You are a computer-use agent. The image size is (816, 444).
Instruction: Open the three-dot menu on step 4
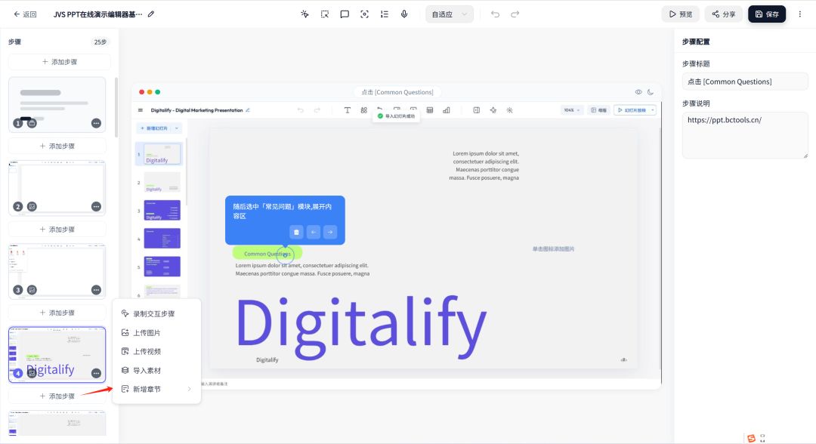point(96,373)
